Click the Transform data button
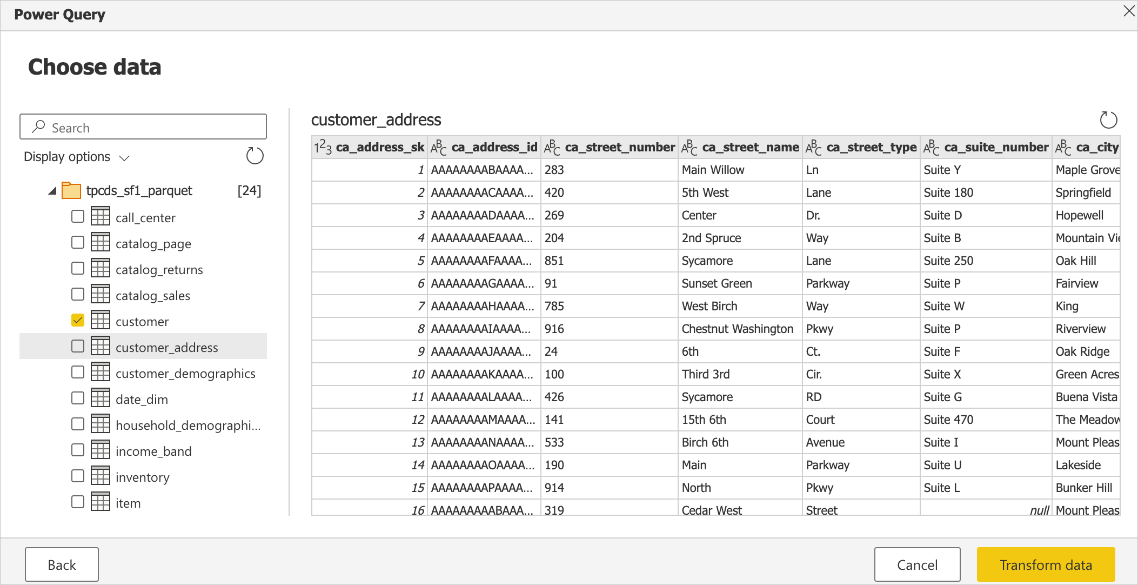This screenshot has width=1138, height=585. point(1045,564)
